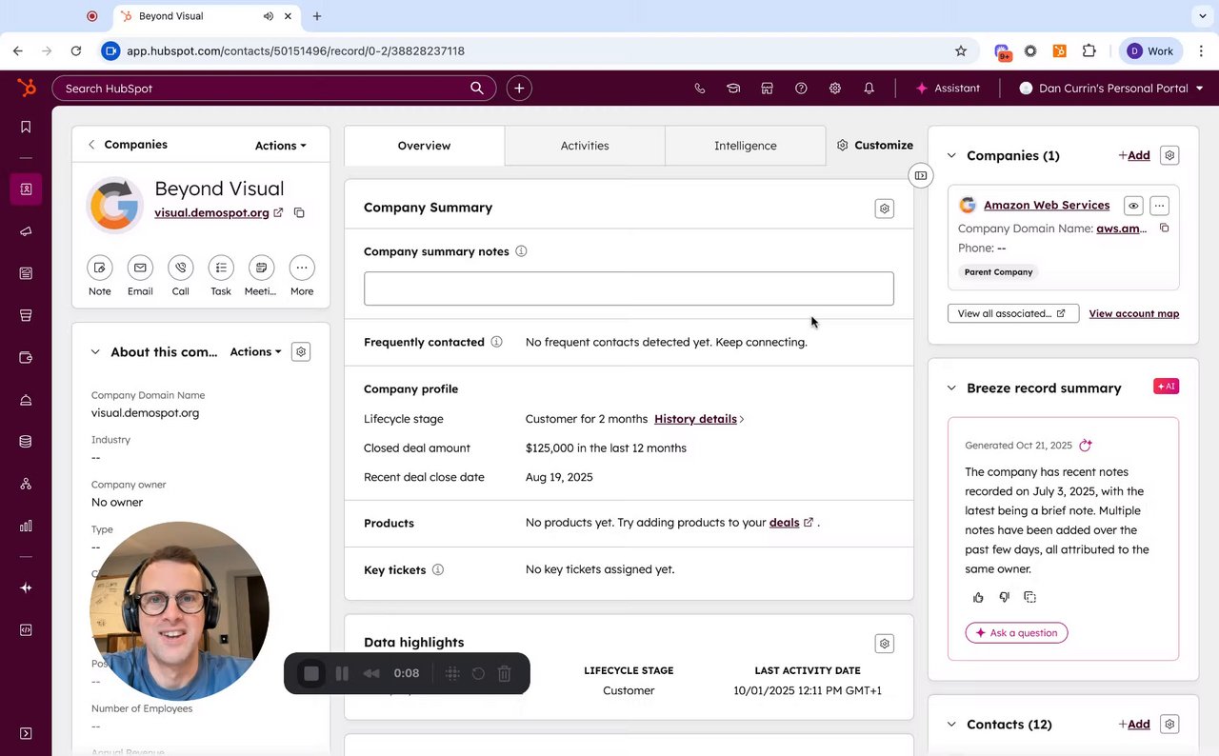This screenshot has height=756, width=1219.
Task: Open the Automation workflow sidebar icon
Action: point(26,484)
